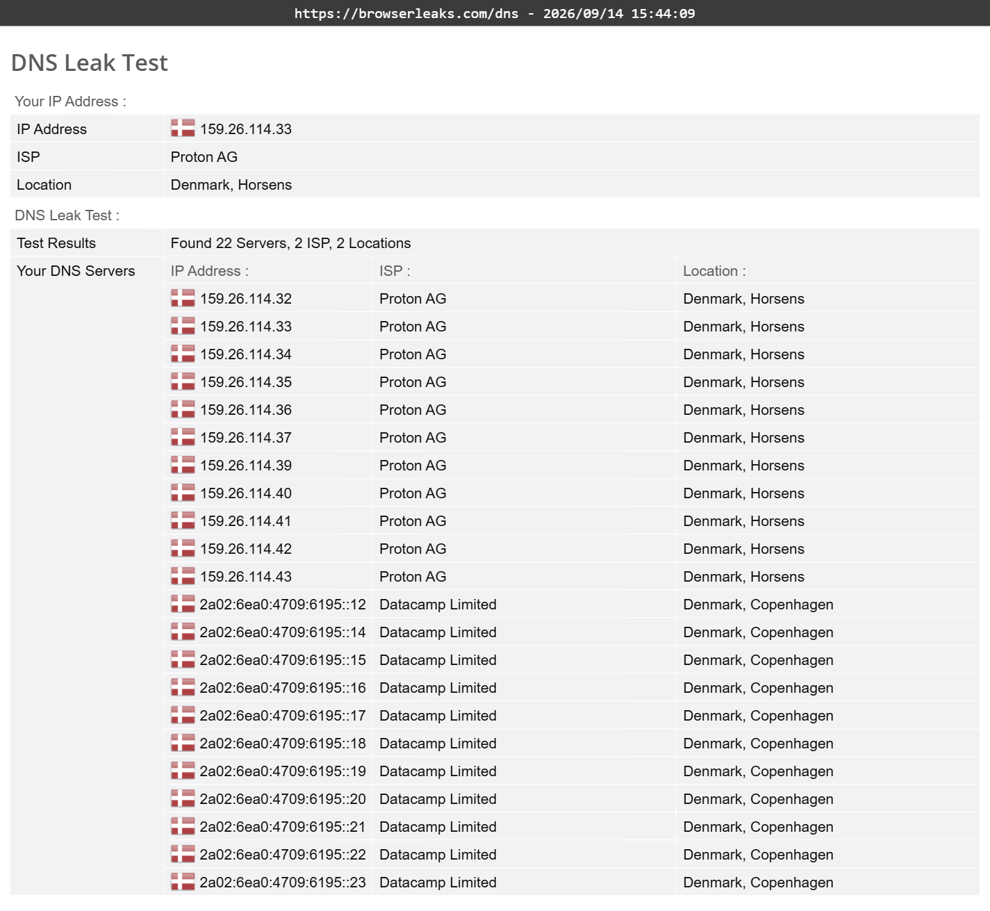
Task: Click the flag icon next to 159.26.114.37
Action: point(183,436)
